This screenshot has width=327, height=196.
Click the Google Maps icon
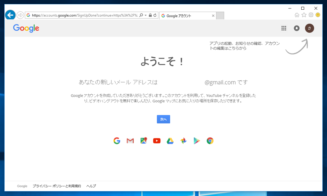[x=144, y=141]
